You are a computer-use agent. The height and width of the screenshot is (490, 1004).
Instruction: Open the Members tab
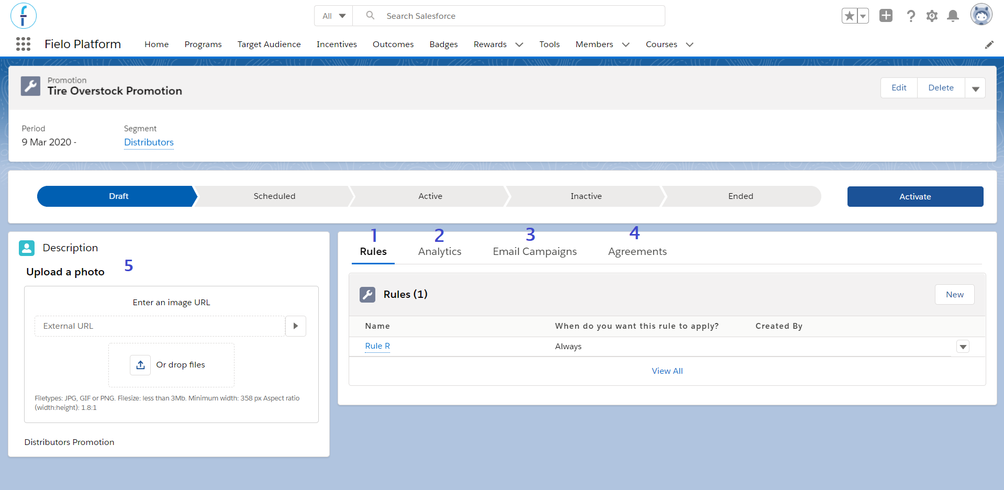click(x=594, y=44)
